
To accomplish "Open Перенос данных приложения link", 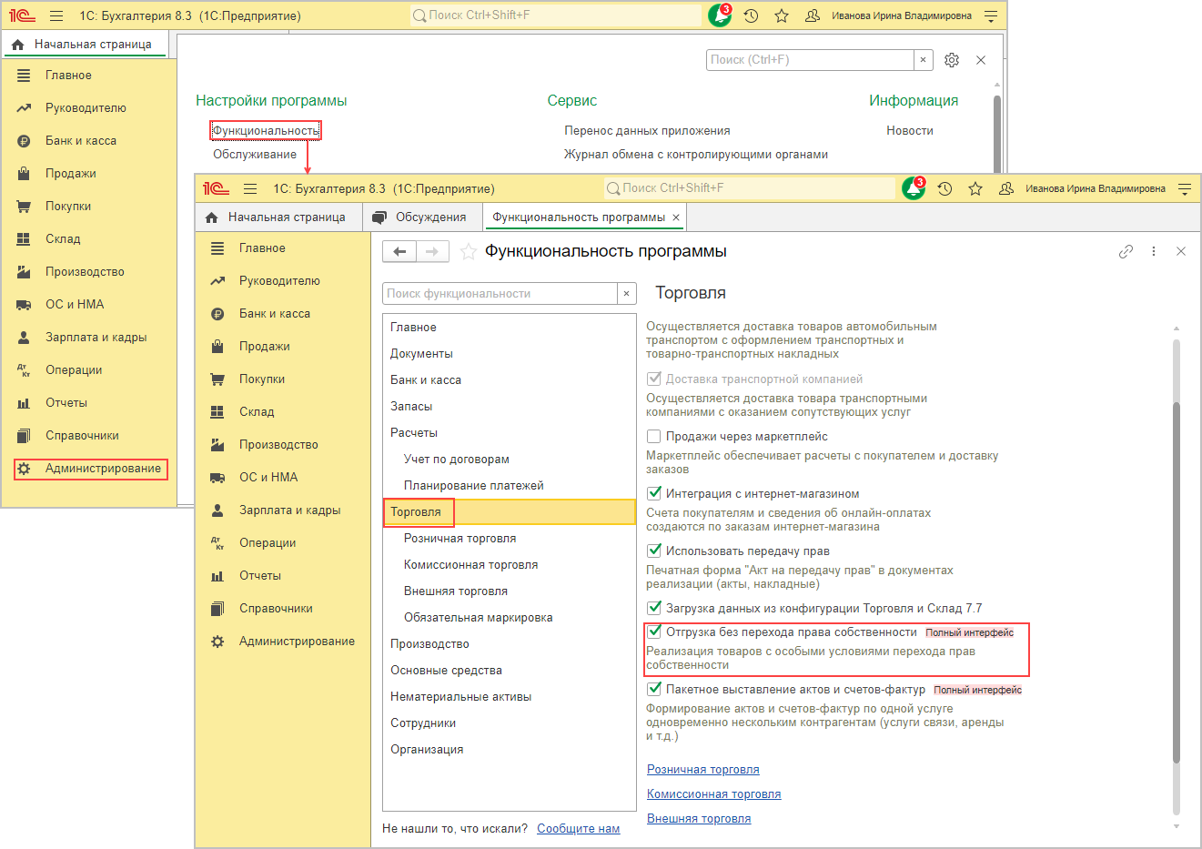I will click(647, 131).
